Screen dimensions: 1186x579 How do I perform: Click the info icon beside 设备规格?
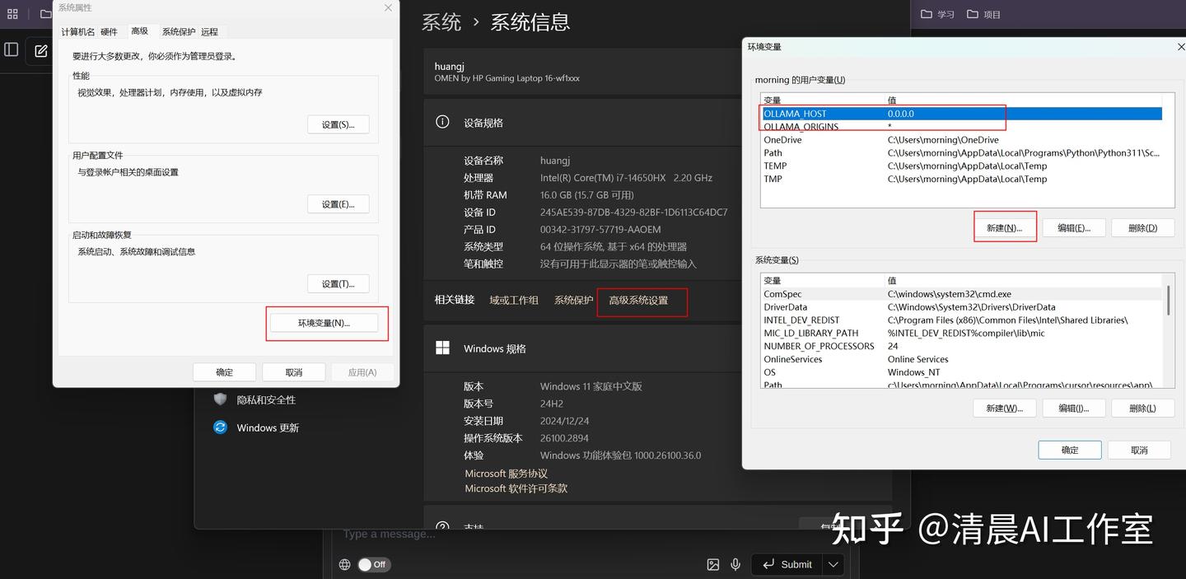click(442, 122)
